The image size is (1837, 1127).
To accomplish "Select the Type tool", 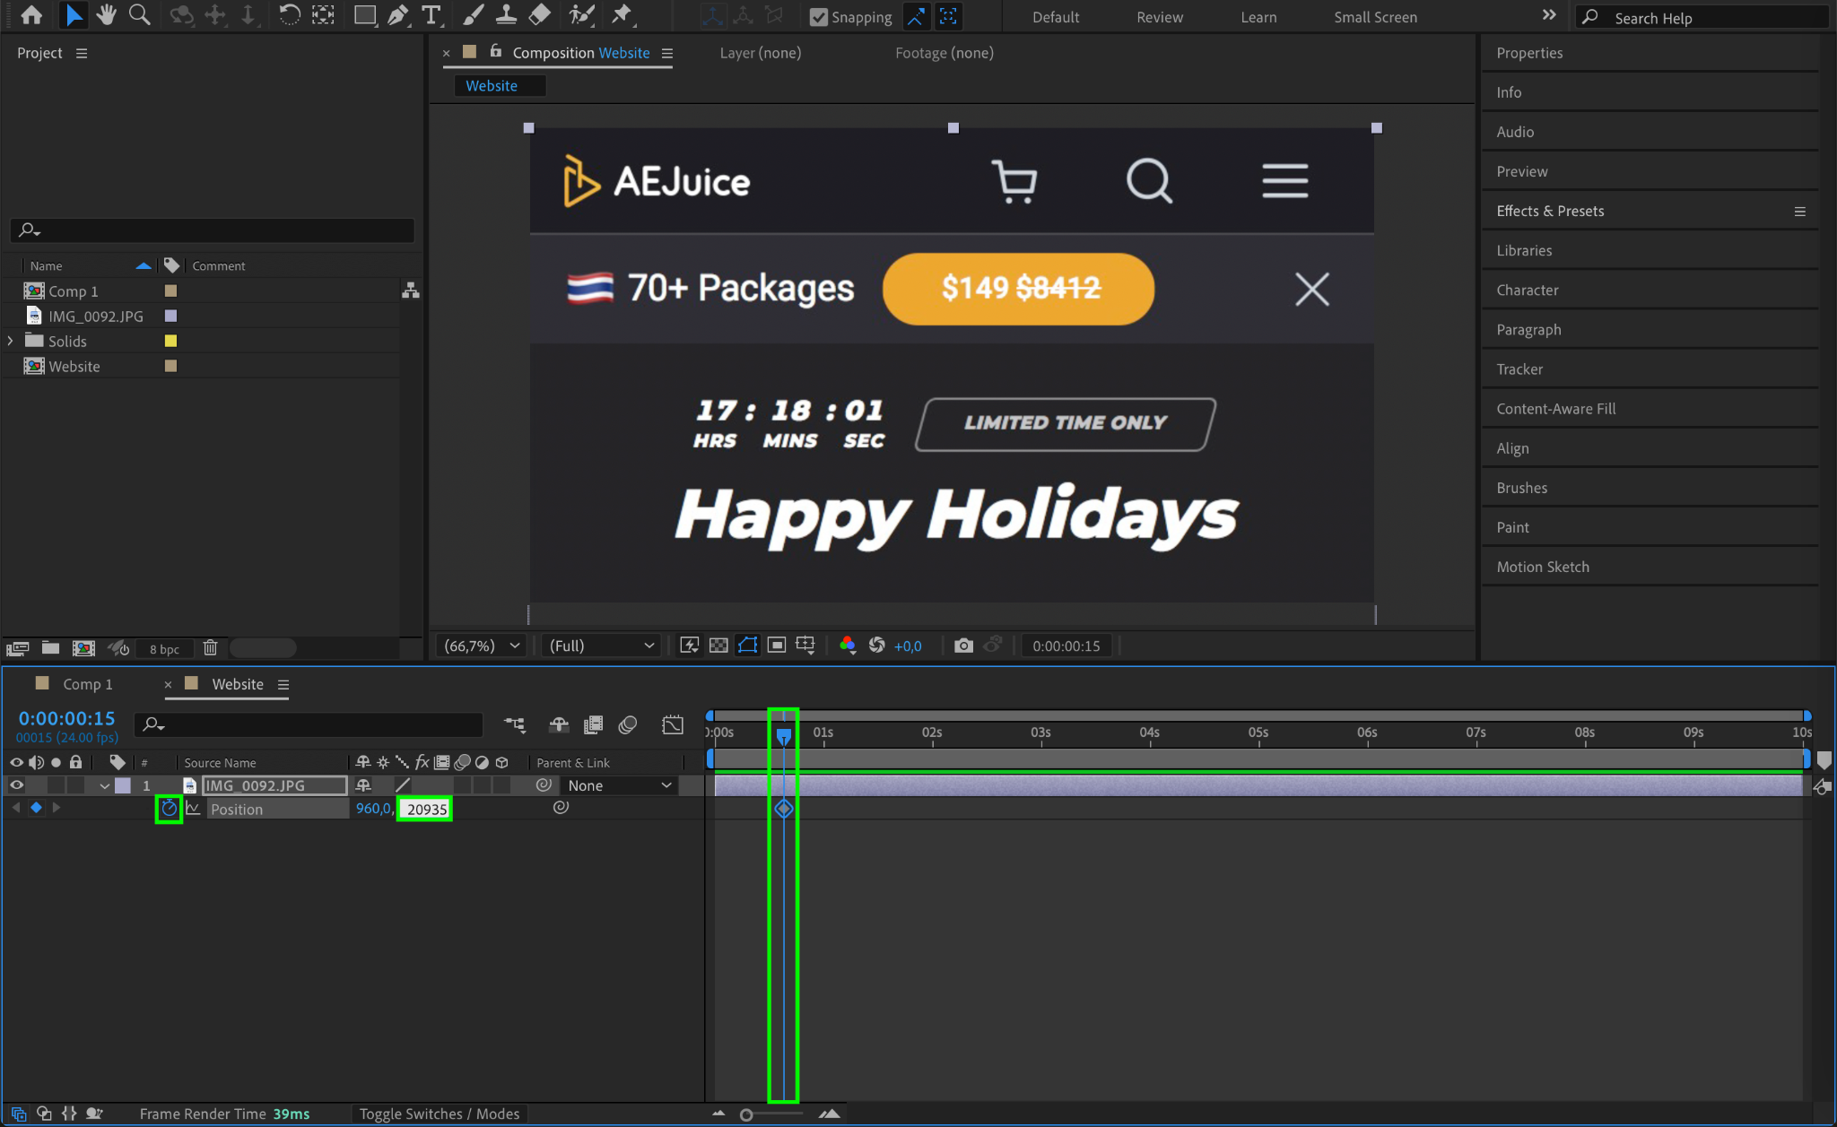I will click(x=431, y=15).
